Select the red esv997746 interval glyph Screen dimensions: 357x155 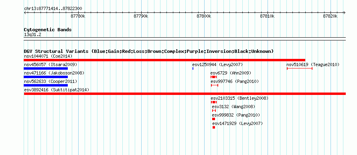tap(215, 85)
